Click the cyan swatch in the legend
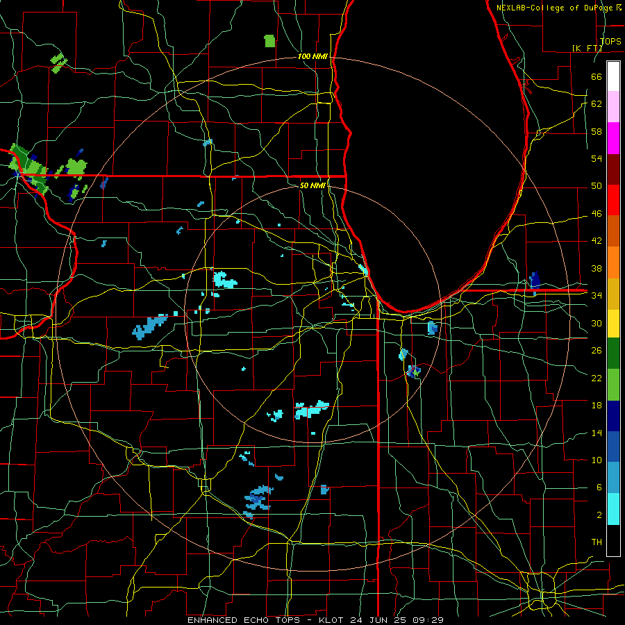The width and height of the screenshot is (625, 625). click(x=613, y=509)
